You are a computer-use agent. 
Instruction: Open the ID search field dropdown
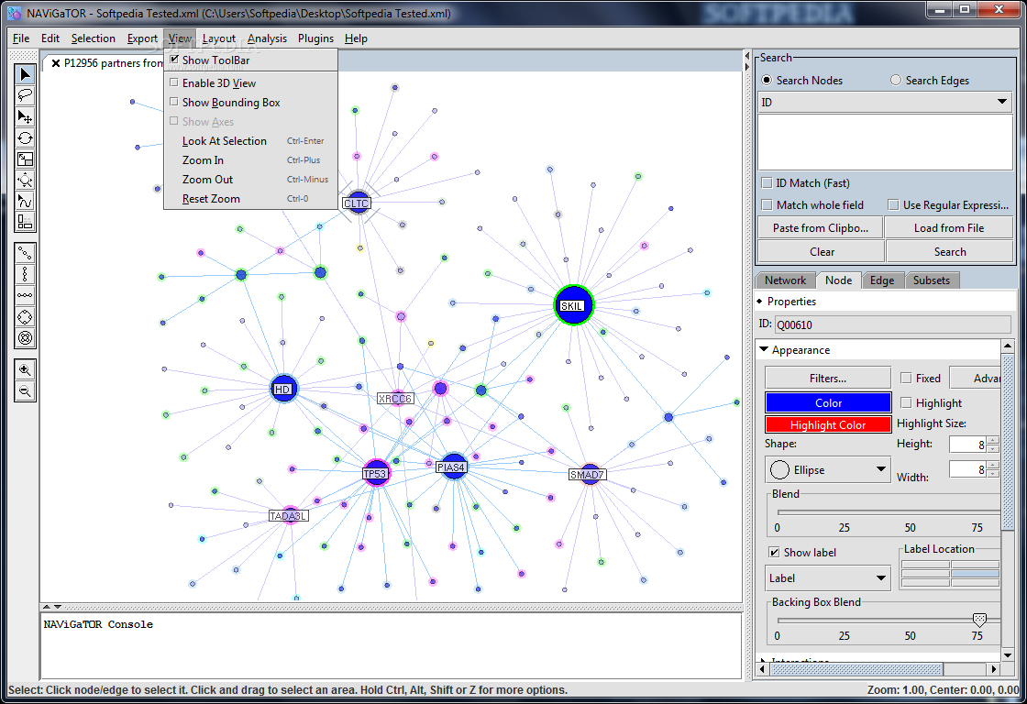pyautogui.click(x=1001, y=102)
